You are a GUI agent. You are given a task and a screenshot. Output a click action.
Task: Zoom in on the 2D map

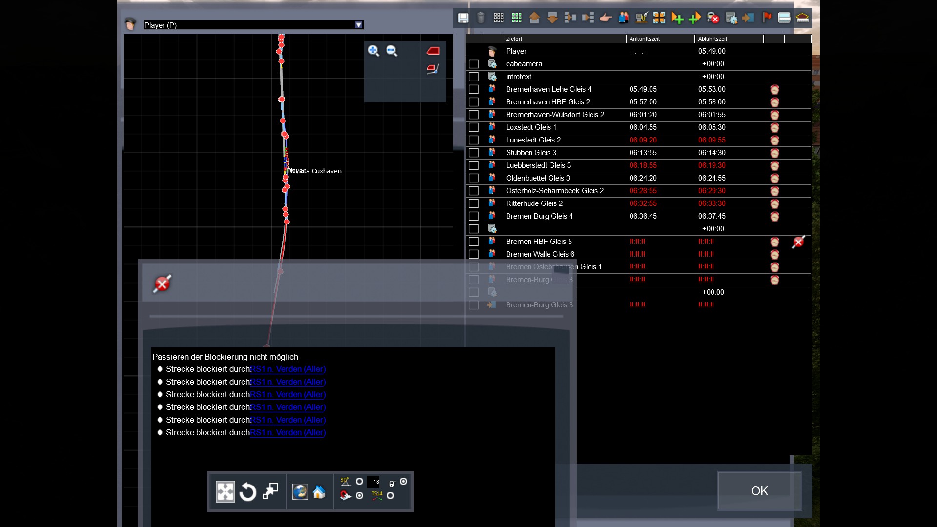pos(373,51)
